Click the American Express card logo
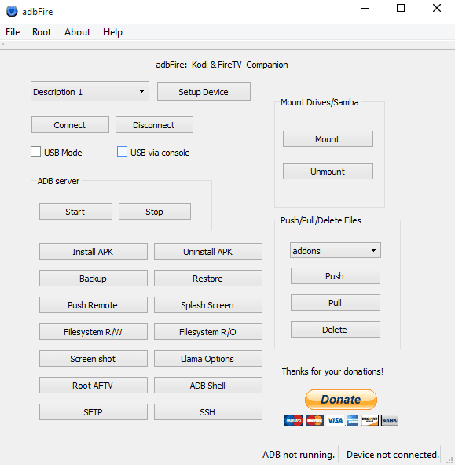 pos(352,420)
